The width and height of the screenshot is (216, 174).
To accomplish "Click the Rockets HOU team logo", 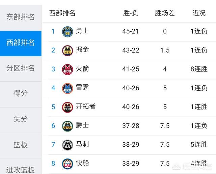I will coord(67,69).
